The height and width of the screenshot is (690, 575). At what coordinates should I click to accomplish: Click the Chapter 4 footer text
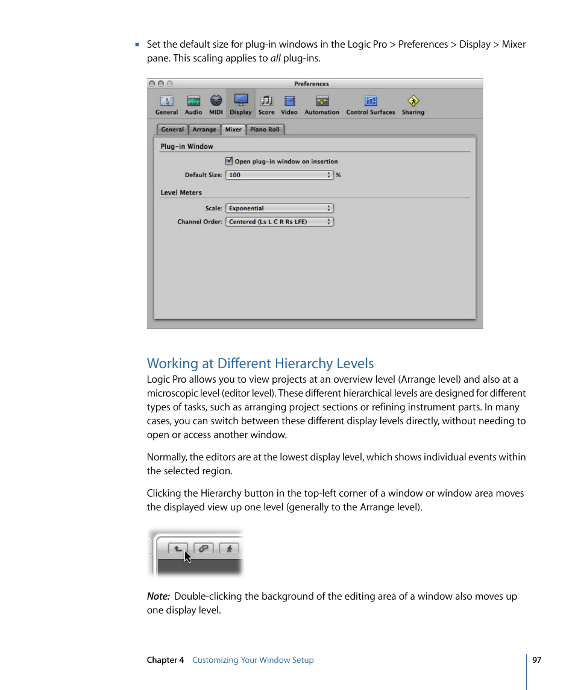pyautogui.click(x=165, y=660)
